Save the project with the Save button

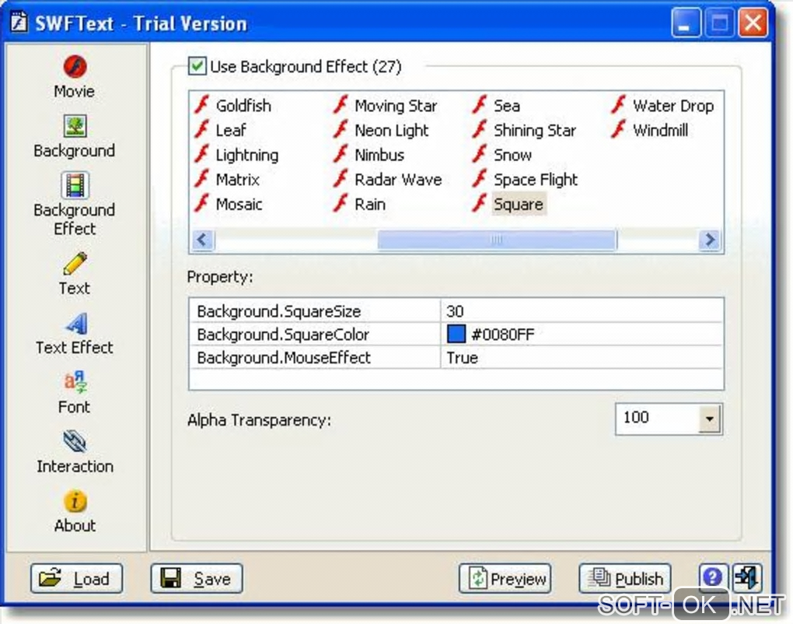coord(197,578)
